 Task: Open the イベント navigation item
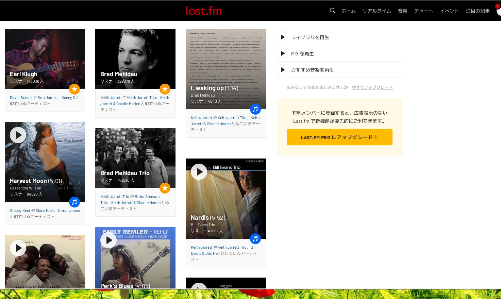(x=449, y=11)
